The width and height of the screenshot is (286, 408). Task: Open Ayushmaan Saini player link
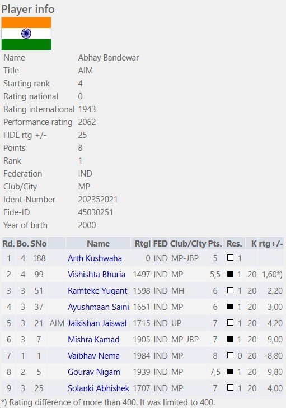tap(99, 307)
